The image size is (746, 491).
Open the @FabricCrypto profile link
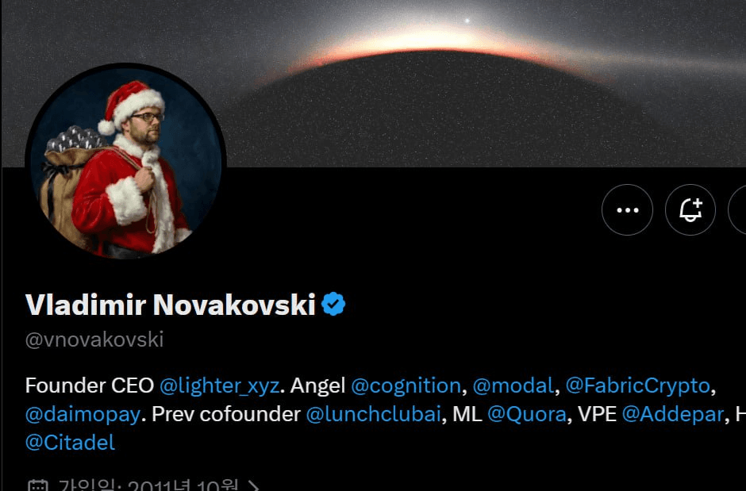pos(637,386)
